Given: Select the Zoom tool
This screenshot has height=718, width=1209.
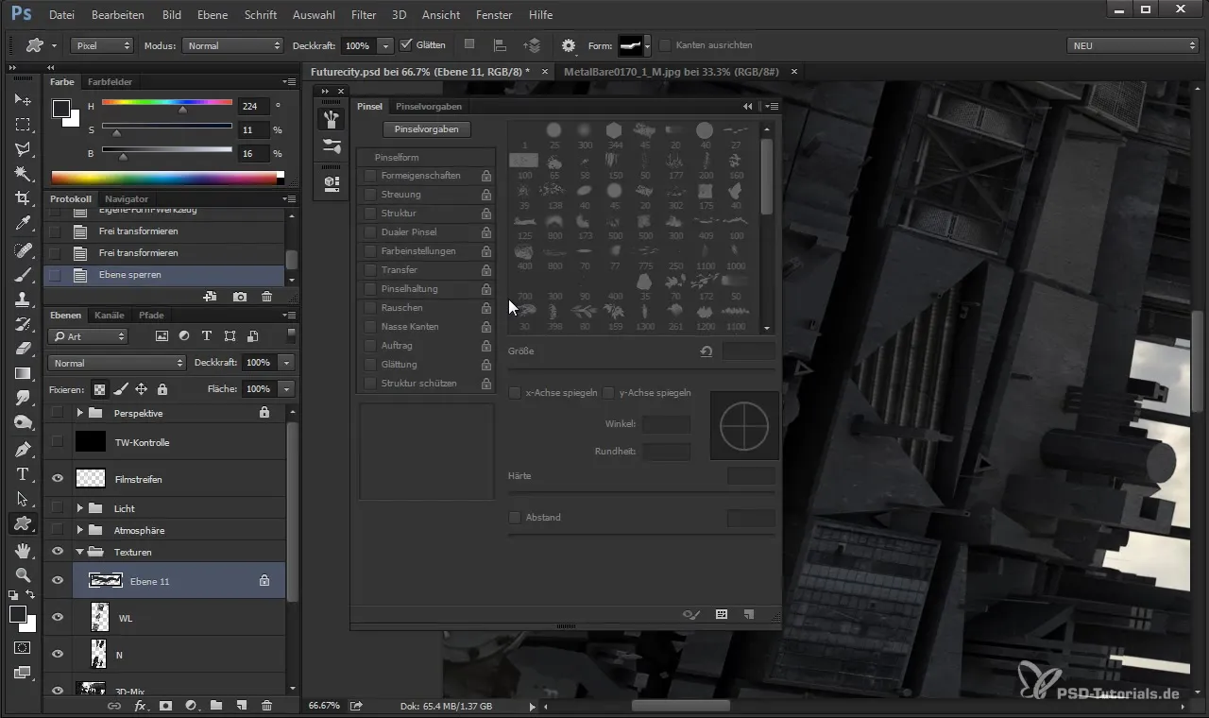Looking at the screenshot, I should (23, 574).
